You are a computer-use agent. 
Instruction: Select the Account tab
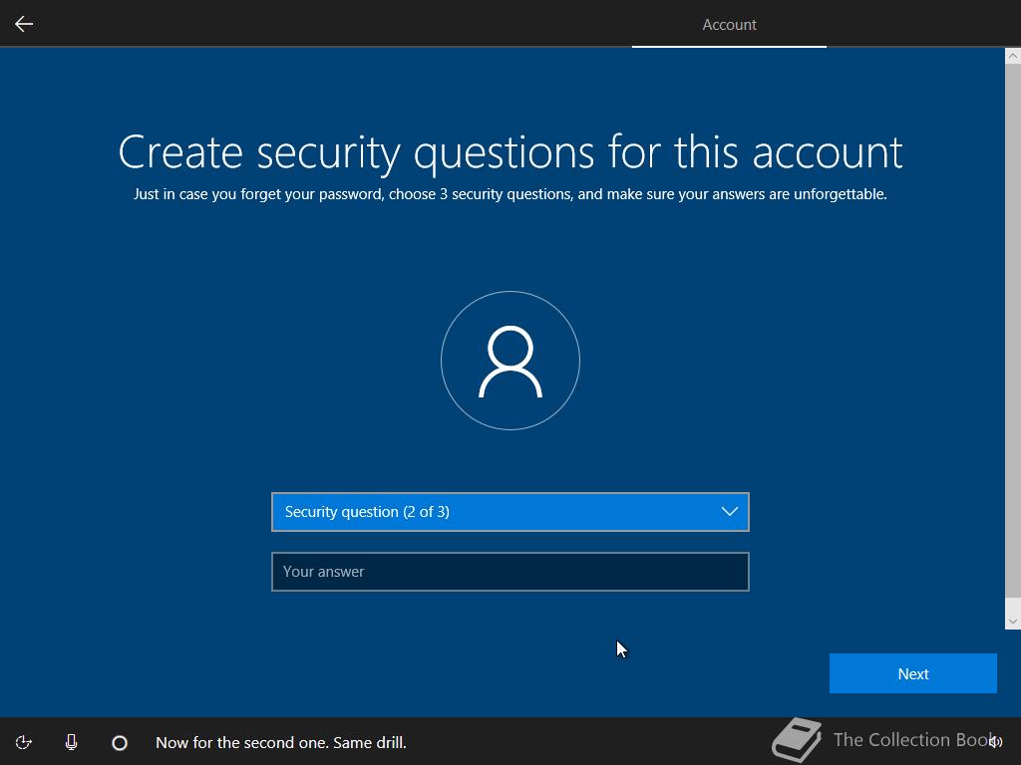tap(729, 25)
